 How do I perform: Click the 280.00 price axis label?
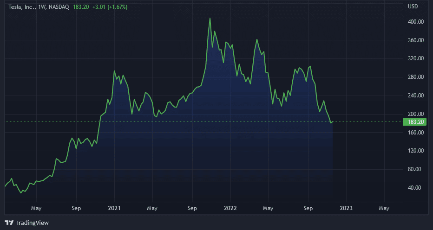(415, 77)
